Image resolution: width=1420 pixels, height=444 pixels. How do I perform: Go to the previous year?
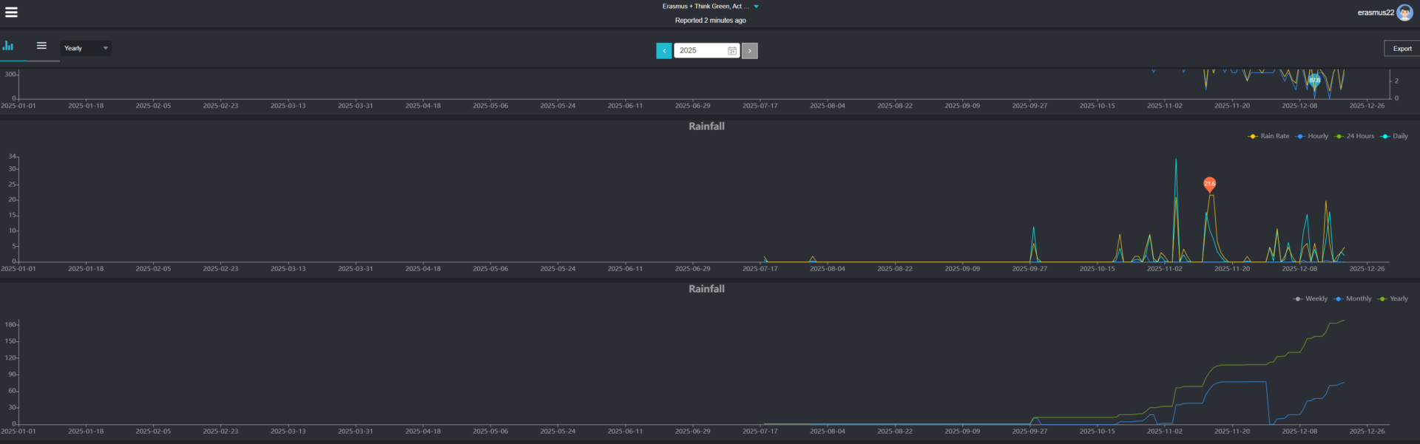point(663,50)
